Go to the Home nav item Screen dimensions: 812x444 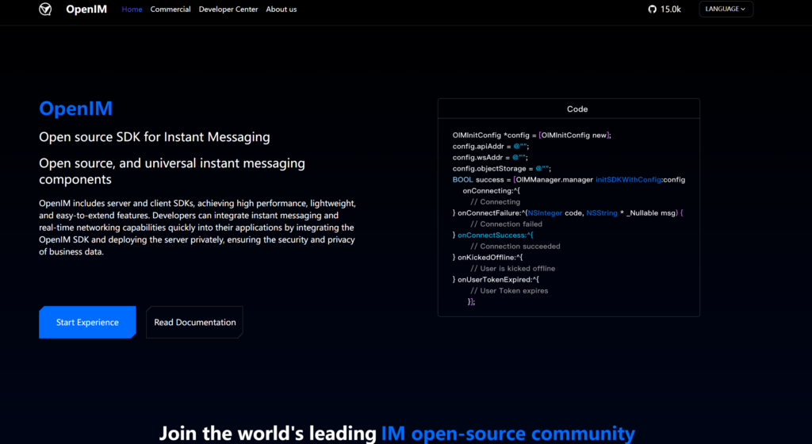click(x=132, y=10)
